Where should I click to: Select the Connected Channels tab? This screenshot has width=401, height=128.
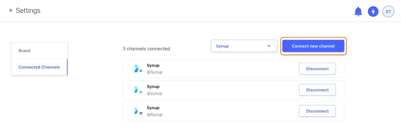(x=39, y=67)
